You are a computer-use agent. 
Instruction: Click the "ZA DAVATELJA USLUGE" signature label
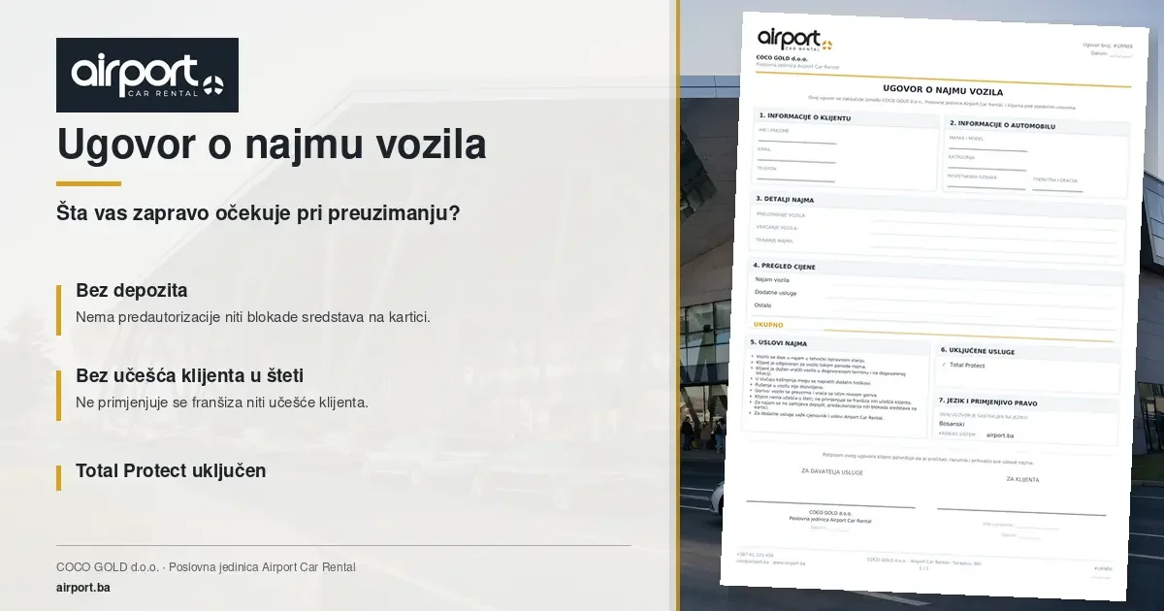pyautogui.click(x=831, y=472)
